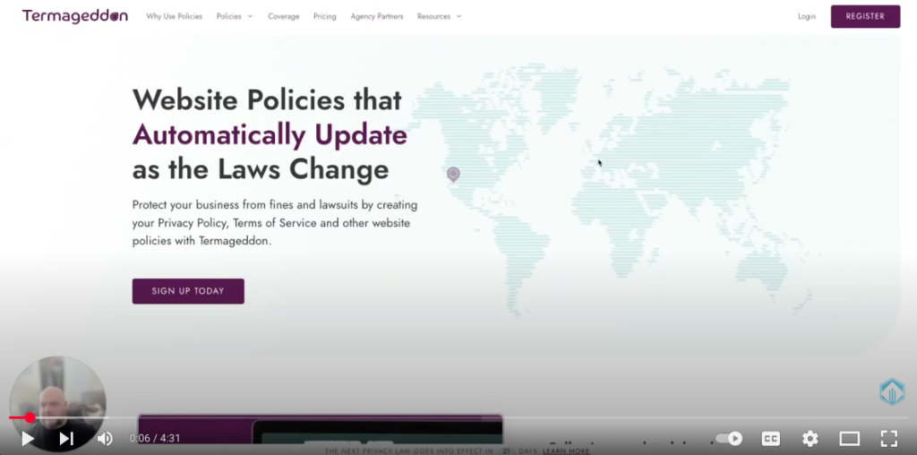The width and height of the screenshot is (917, 455).
Task: Click the channel watermark logo
Action: pyautogui.click(x=892, y=392)
